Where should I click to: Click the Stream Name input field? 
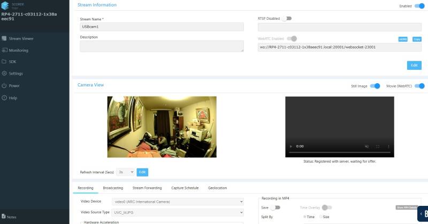click(162, 27)
